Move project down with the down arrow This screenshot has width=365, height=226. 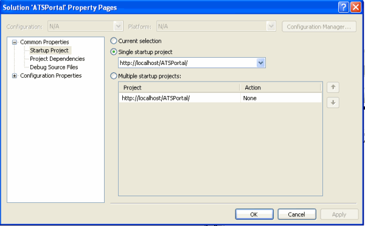point(333,103)
